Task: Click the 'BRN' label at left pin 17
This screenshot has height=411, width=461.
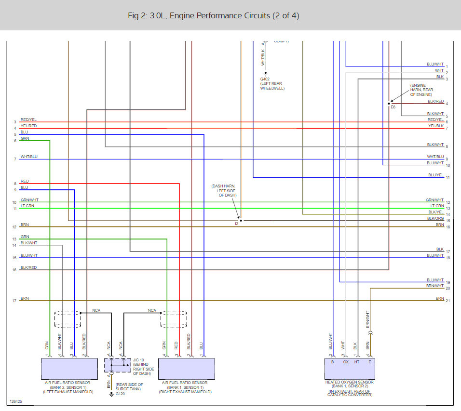Action: (25, 298)
